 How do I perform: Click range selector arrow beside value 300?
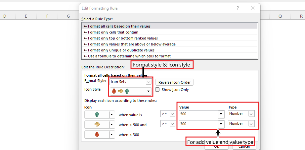[221, 124]
